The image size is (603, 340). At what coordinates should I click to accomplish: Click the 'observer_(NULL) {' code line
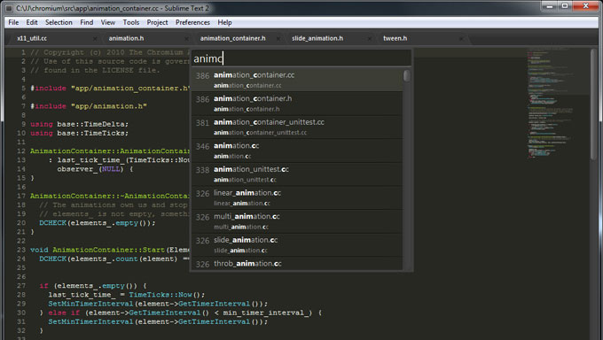pyautogui.click(x=96, y=169)
